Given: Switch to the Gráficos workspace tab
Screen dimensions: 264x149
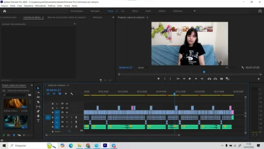Looking at the screenshot, I should click(x=162, y=11).
